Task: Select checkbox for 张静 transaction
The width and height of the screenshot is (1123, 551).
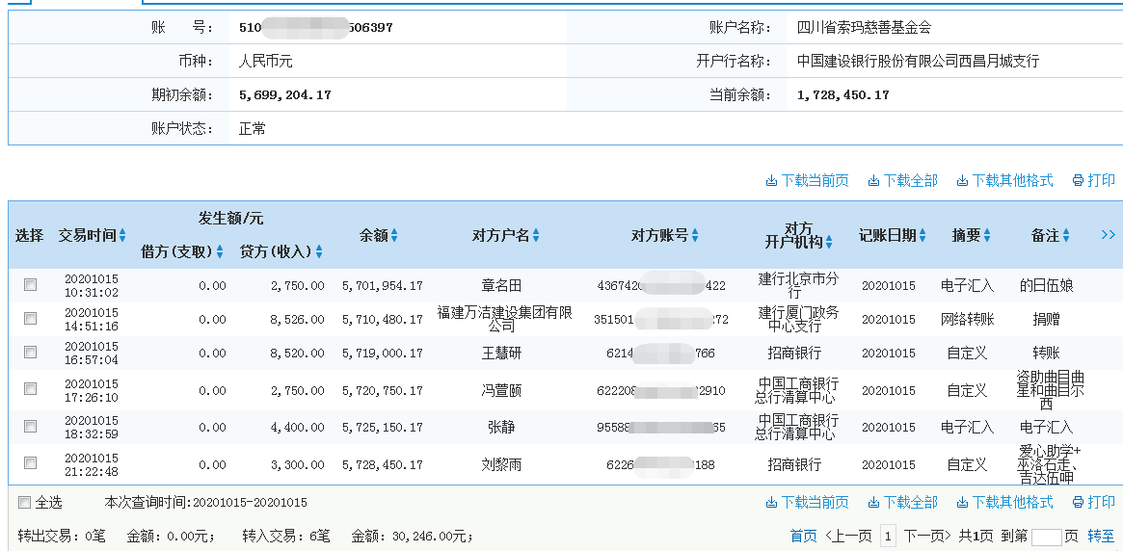Action: point(30,427)
